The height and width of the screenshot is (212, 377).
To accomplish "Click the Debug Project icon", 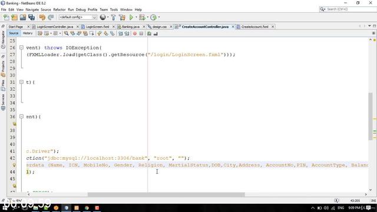I will coord(142,17).
